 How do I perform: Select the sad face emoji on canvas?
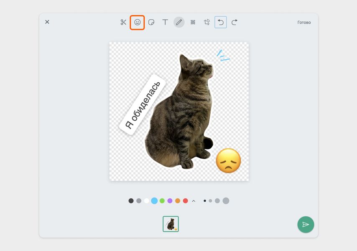point(228,161)
